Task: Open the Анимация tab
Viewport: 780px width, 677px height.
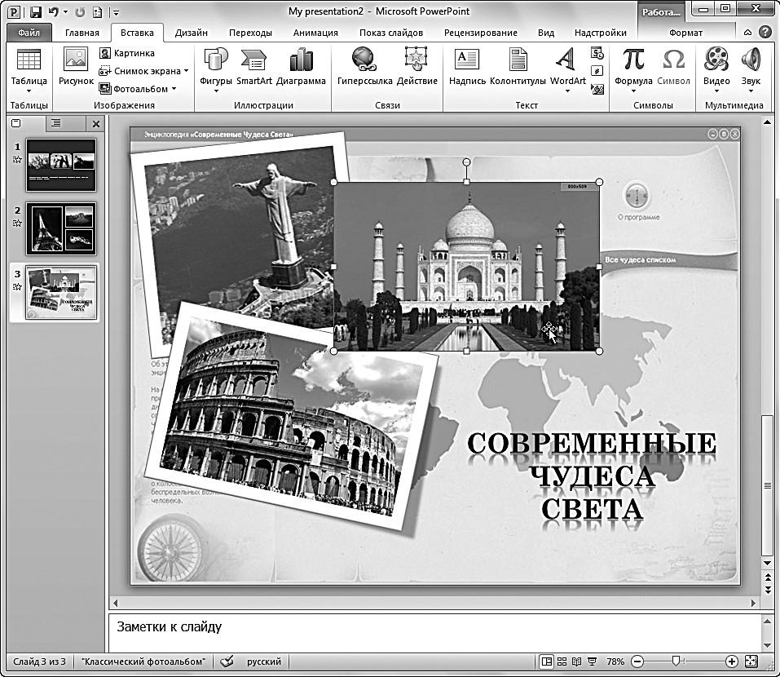Action: [315, 33]
